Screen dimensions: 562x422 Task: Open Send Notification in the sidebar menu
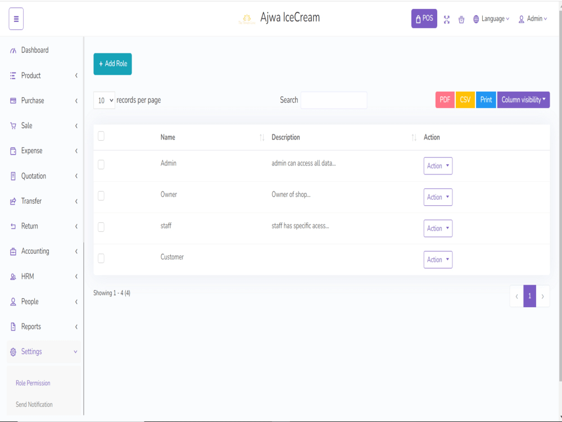tap(33, 404)
